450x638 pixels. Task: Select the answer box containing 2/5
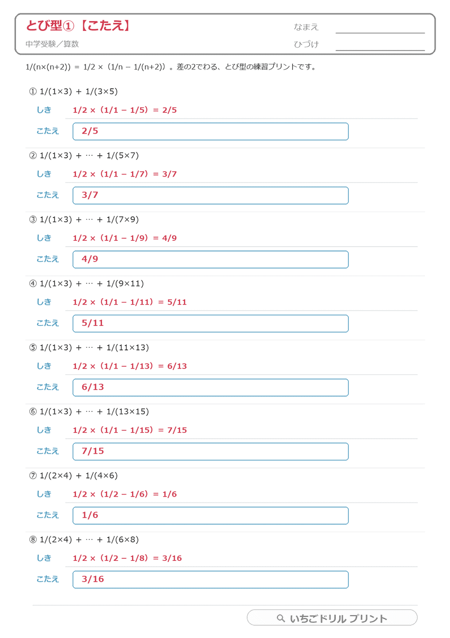click(x=211, y=131)
